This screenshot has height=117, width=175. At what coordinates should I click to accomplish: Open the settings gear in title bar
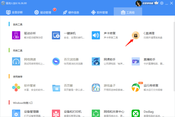tap(162, 3)
